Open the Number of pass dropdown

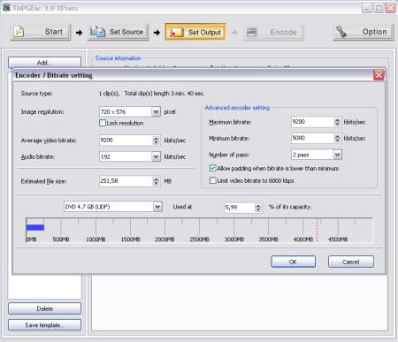pyautogui.click(x=337, y=155)
